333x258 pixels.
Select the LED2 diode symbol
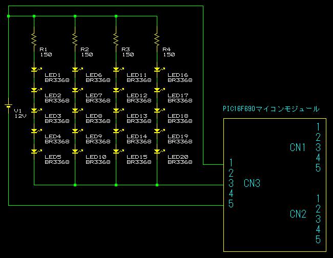(36, 90)
